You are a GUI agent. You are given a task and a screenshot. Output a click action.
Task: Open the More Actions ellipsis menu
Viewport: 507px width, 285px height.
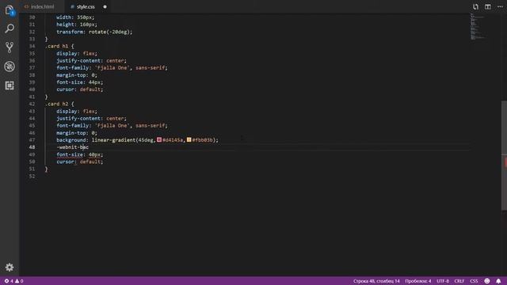click(500, 6)
